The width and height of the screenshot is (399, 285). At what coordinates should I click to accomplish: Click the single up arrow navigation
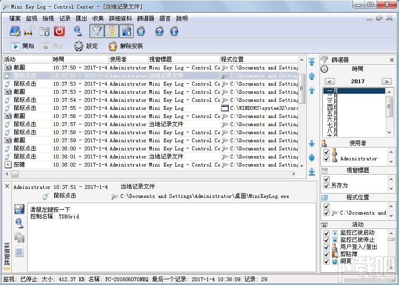(x=311, y=90)
